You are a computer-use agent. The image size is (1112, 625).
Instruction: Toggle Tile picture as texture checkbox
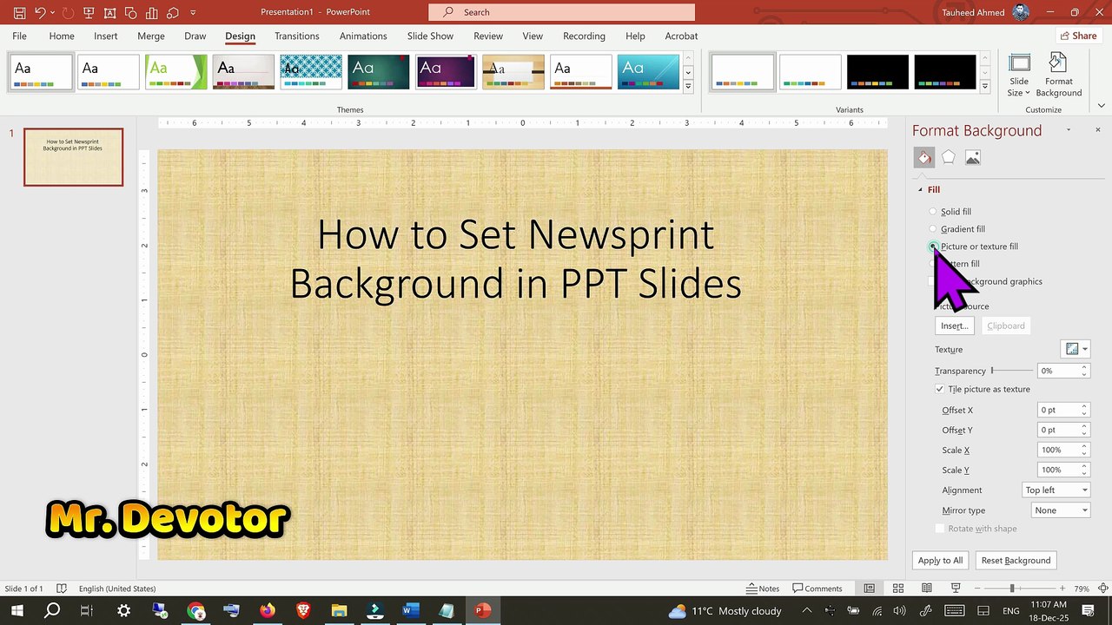tap(939, 389)
